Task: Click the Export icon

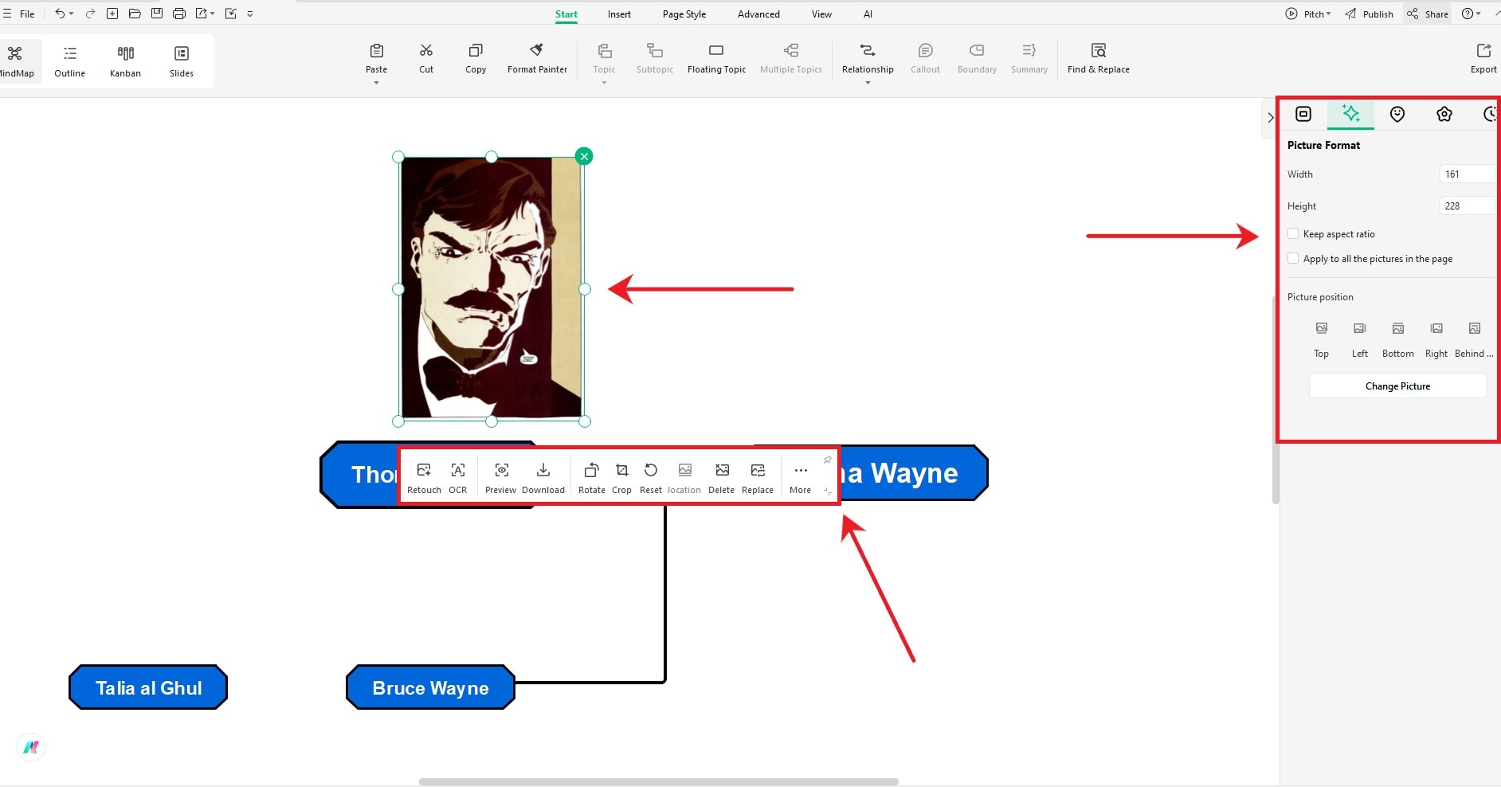Action: [x=1483, y=60]
